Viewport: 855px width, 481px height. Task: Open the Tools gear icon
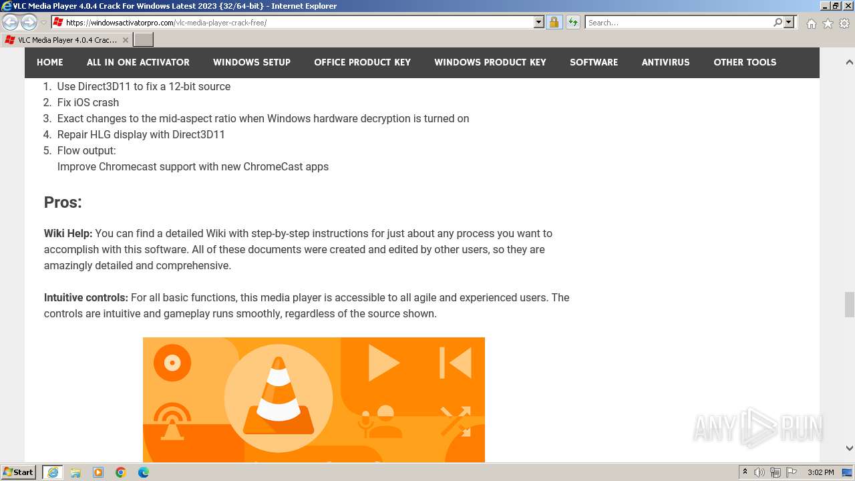point(844,23)
